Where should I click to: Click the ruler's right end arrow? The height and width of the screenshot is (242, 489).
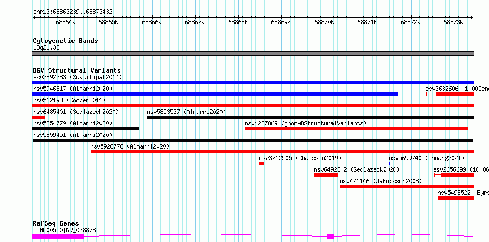[472, 18]
